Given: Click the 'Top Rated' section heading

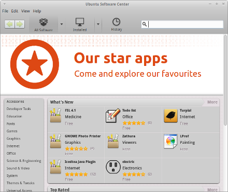Looking at the screenshot, I should (x=60, y=190).
